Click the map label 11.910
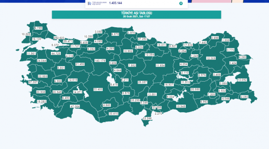Viewport: 269px width, 149px height. pyautogui.click(x=186, y=82)
